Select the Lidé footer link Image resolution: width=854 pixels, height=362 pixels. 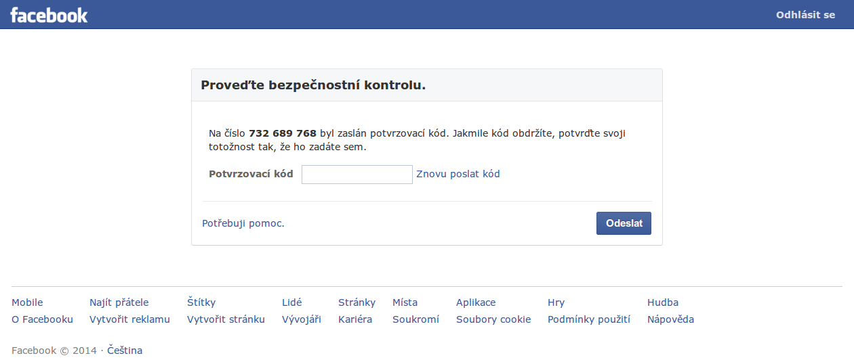tap(292, 302)
